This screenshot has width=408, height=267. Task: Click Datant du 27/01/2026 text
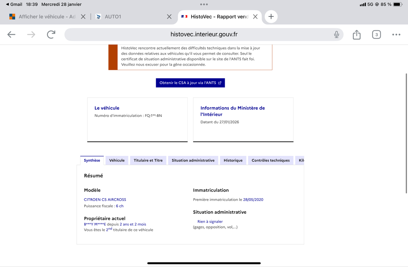(x=220, y=122)
